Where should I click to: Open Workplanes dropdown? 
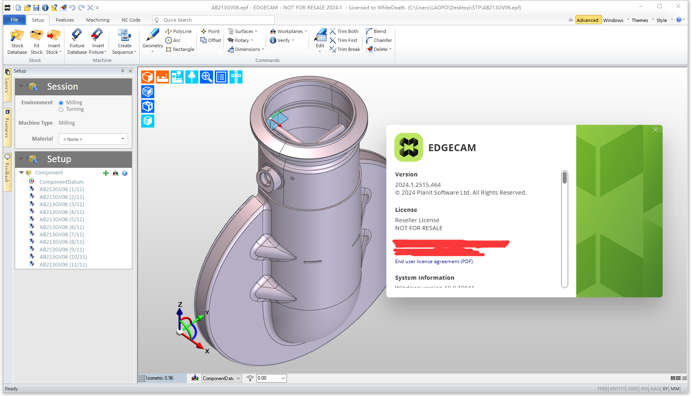click(289, 31)
